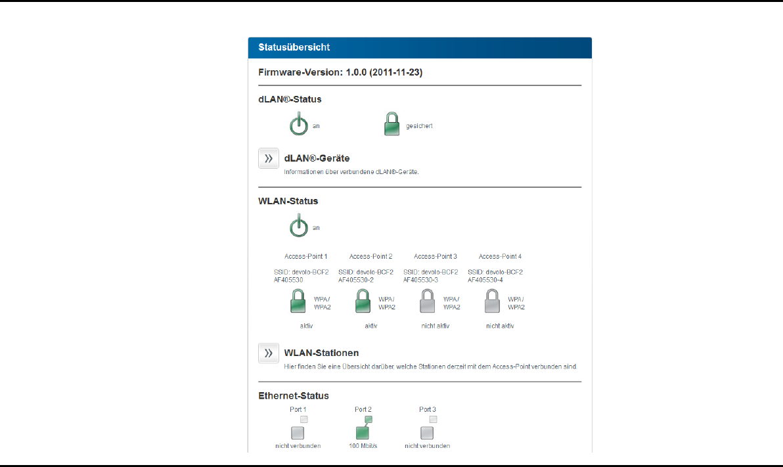Click 'nicht aktiv' status under Access-Point 3
Viewport: 783px width, 467px height.
(435, 326)
